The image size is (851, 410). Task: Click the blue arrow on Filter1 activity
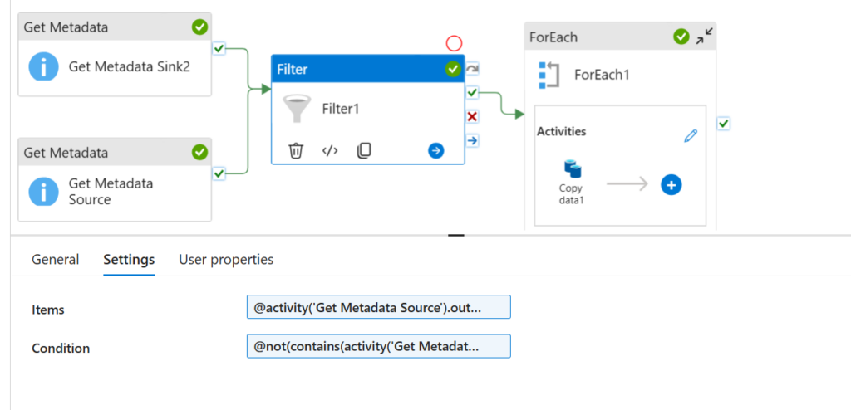point(436,150)
